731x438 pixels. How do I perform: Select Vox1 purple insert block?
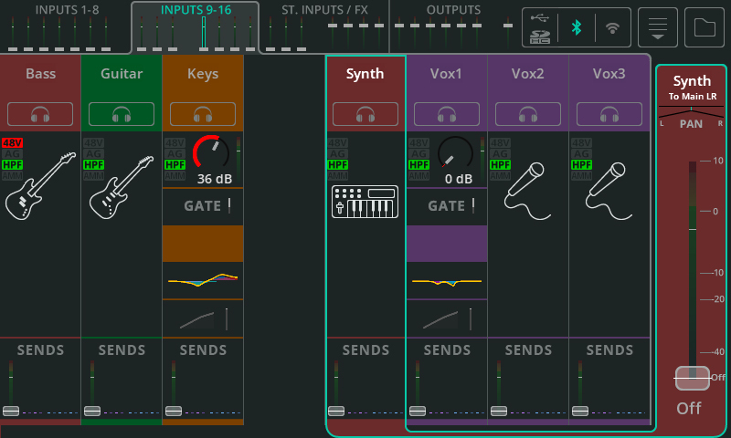447,244
